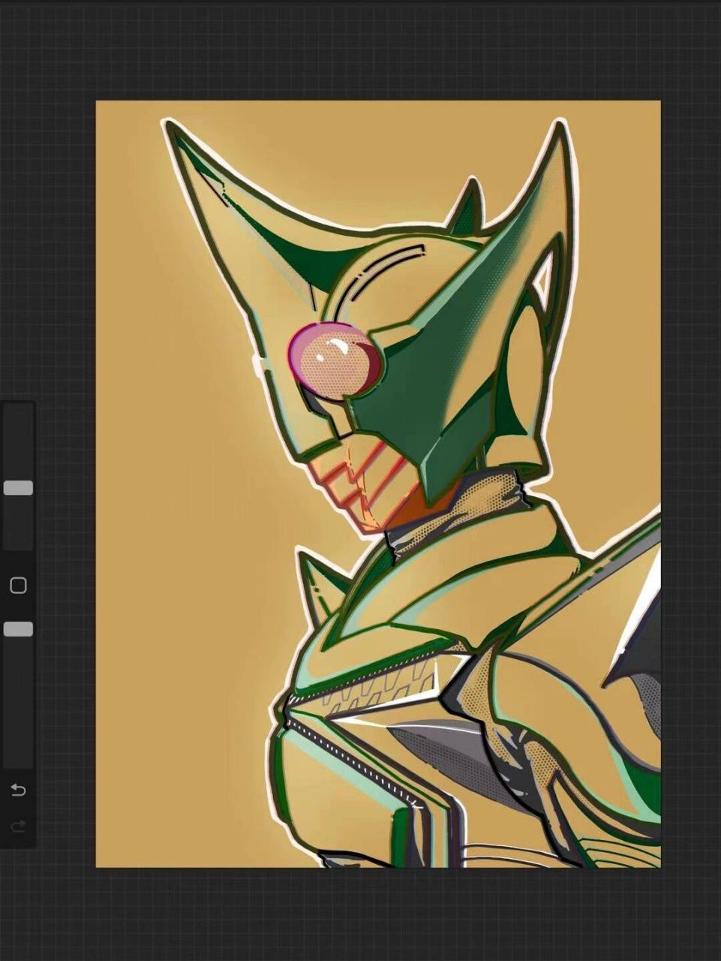Click the brush opacity slider handle
Image resolution: width=721 pixels, height=961 pixels.
point(18,629)
